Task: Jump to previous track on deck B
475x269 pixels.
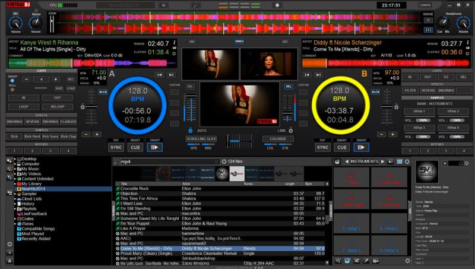Action: (307, 74)
